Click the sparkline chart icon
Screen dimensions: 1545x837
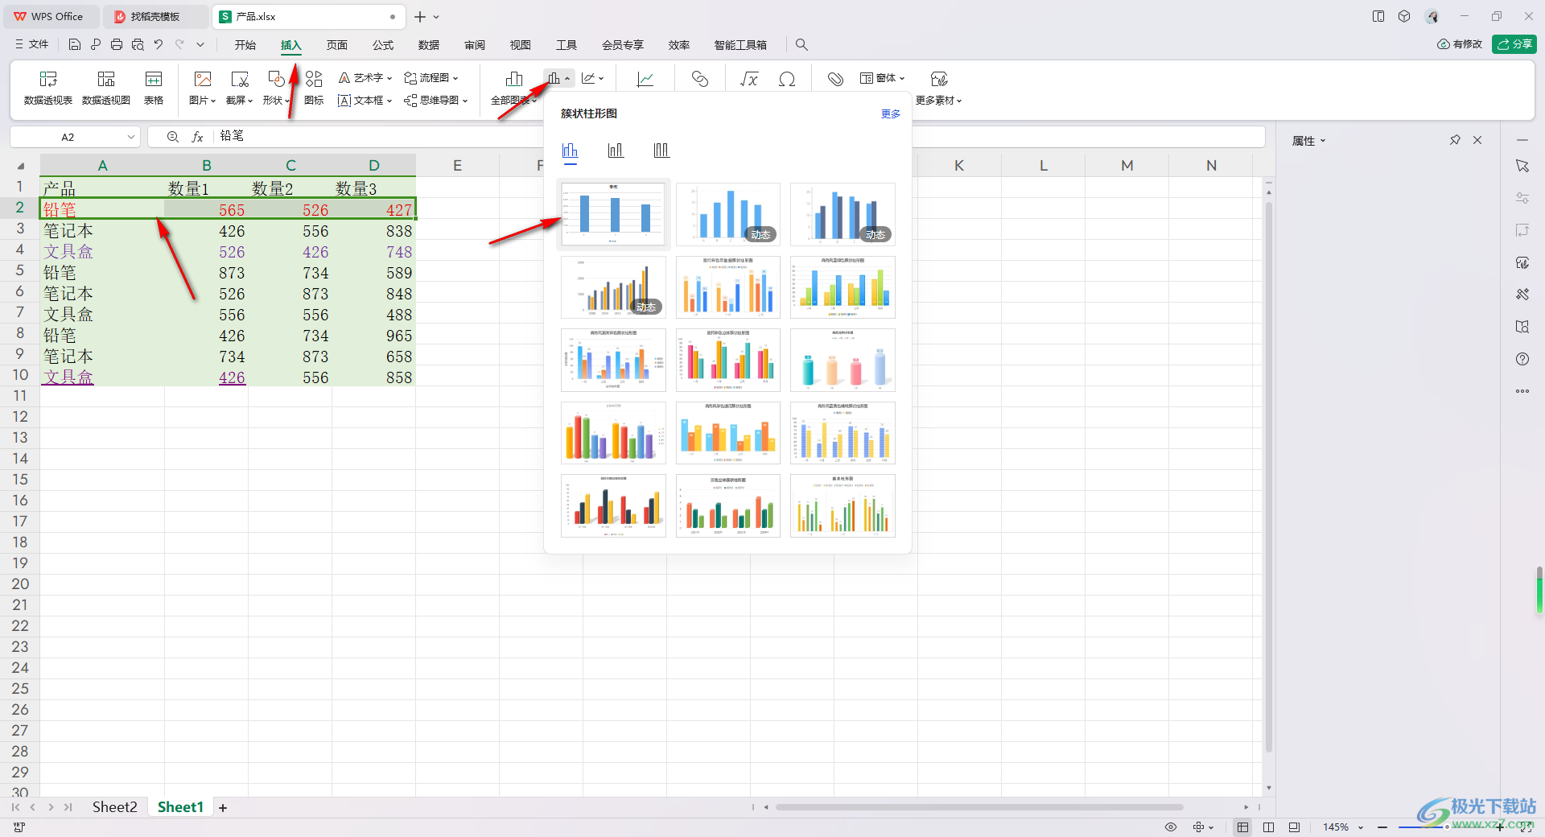click(x=645, y=78)
